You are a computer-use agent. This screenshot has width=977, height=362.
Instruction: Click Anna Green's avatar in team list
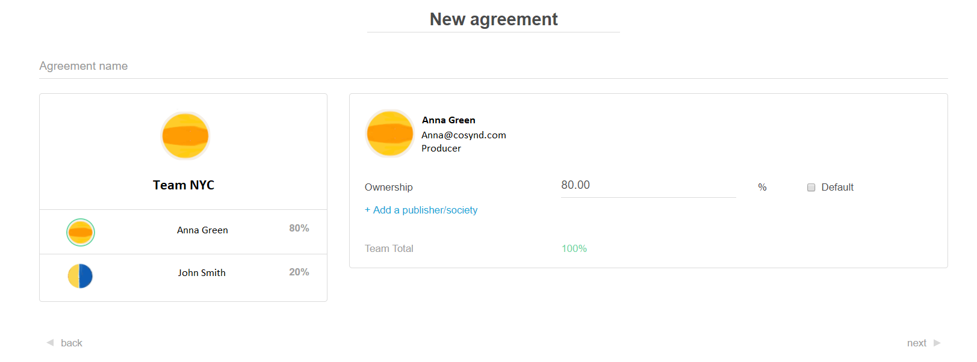[81, 232]
